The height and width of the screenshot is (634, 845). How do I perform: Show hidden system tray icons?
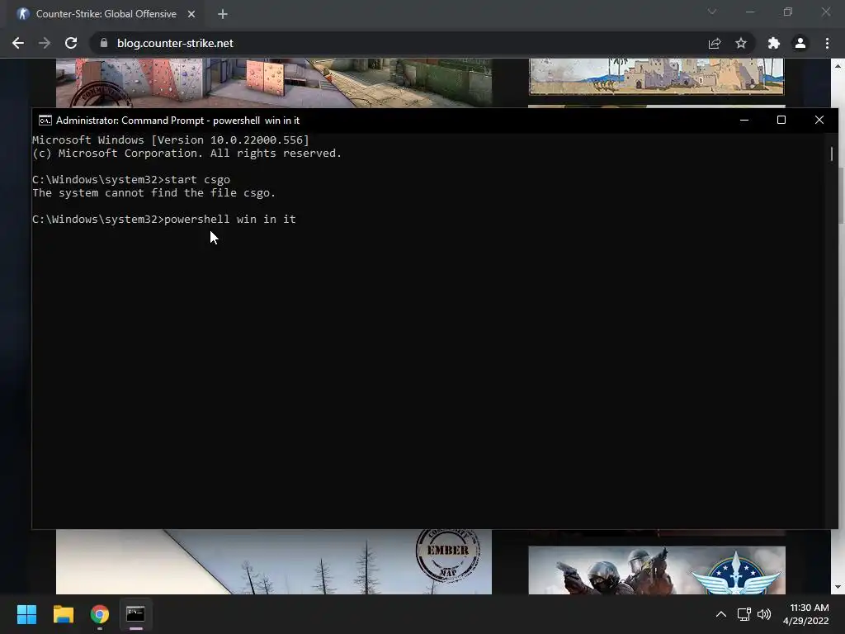pos(721,614)
